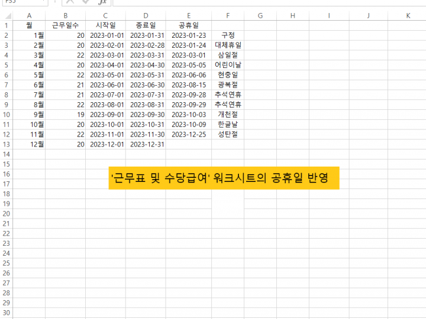
Task: Click the Enter checkmark icon in formula bar
Action: pyautogui.click(x=86, y=2)
